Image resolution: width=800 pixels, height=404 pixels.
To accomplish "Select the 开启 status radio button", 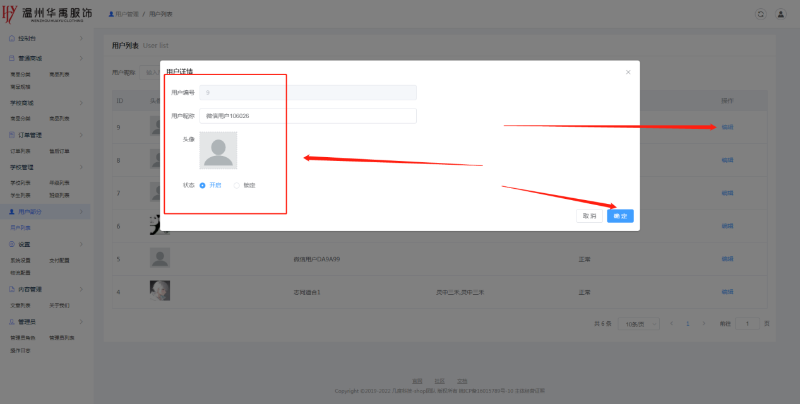I will [x=203, y=186].
